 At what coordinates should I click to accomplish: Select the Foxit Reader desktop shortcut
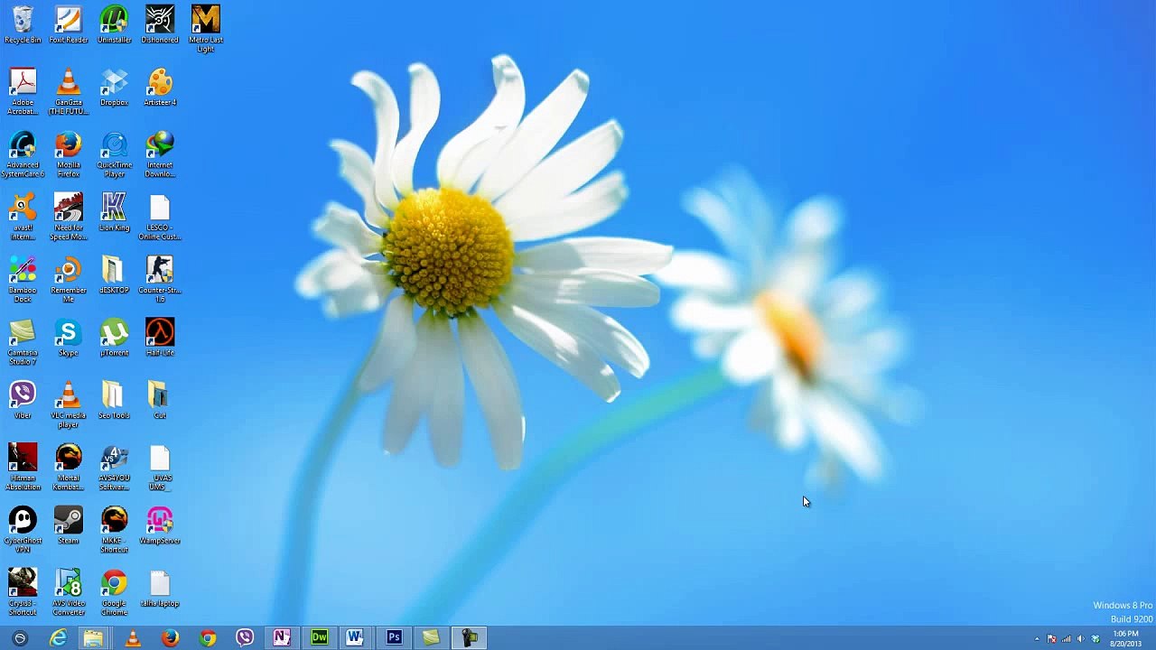pos(69,25)
